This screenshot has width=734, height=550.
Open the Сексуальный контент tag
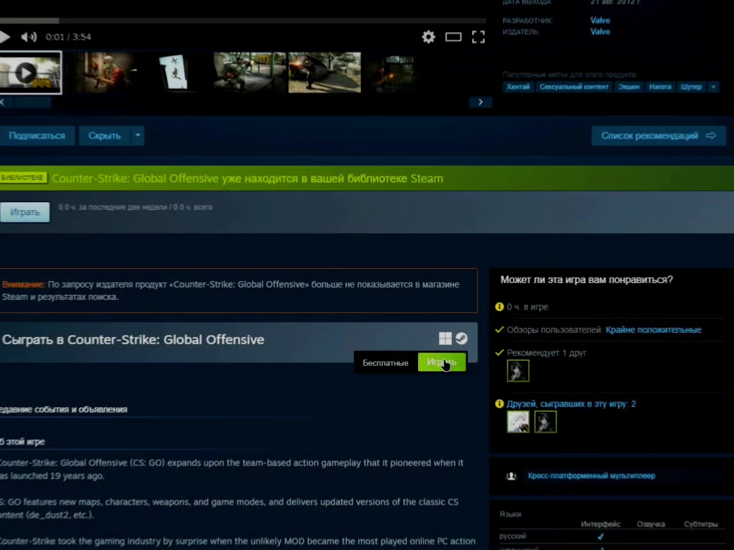pos(573,87)
